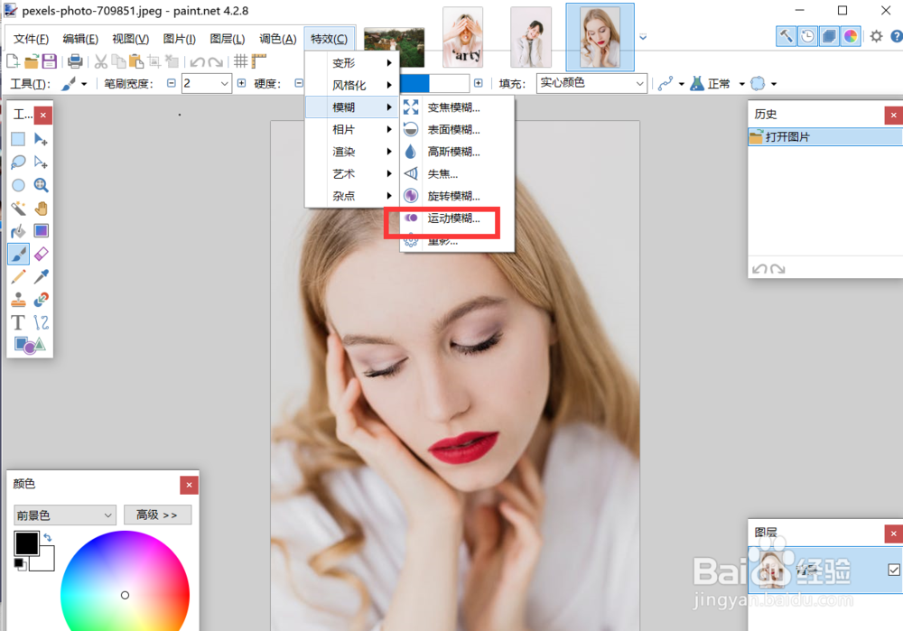Open the 调色 menu
The height and width of the screenshot is (631, 903).
point(276,39)
